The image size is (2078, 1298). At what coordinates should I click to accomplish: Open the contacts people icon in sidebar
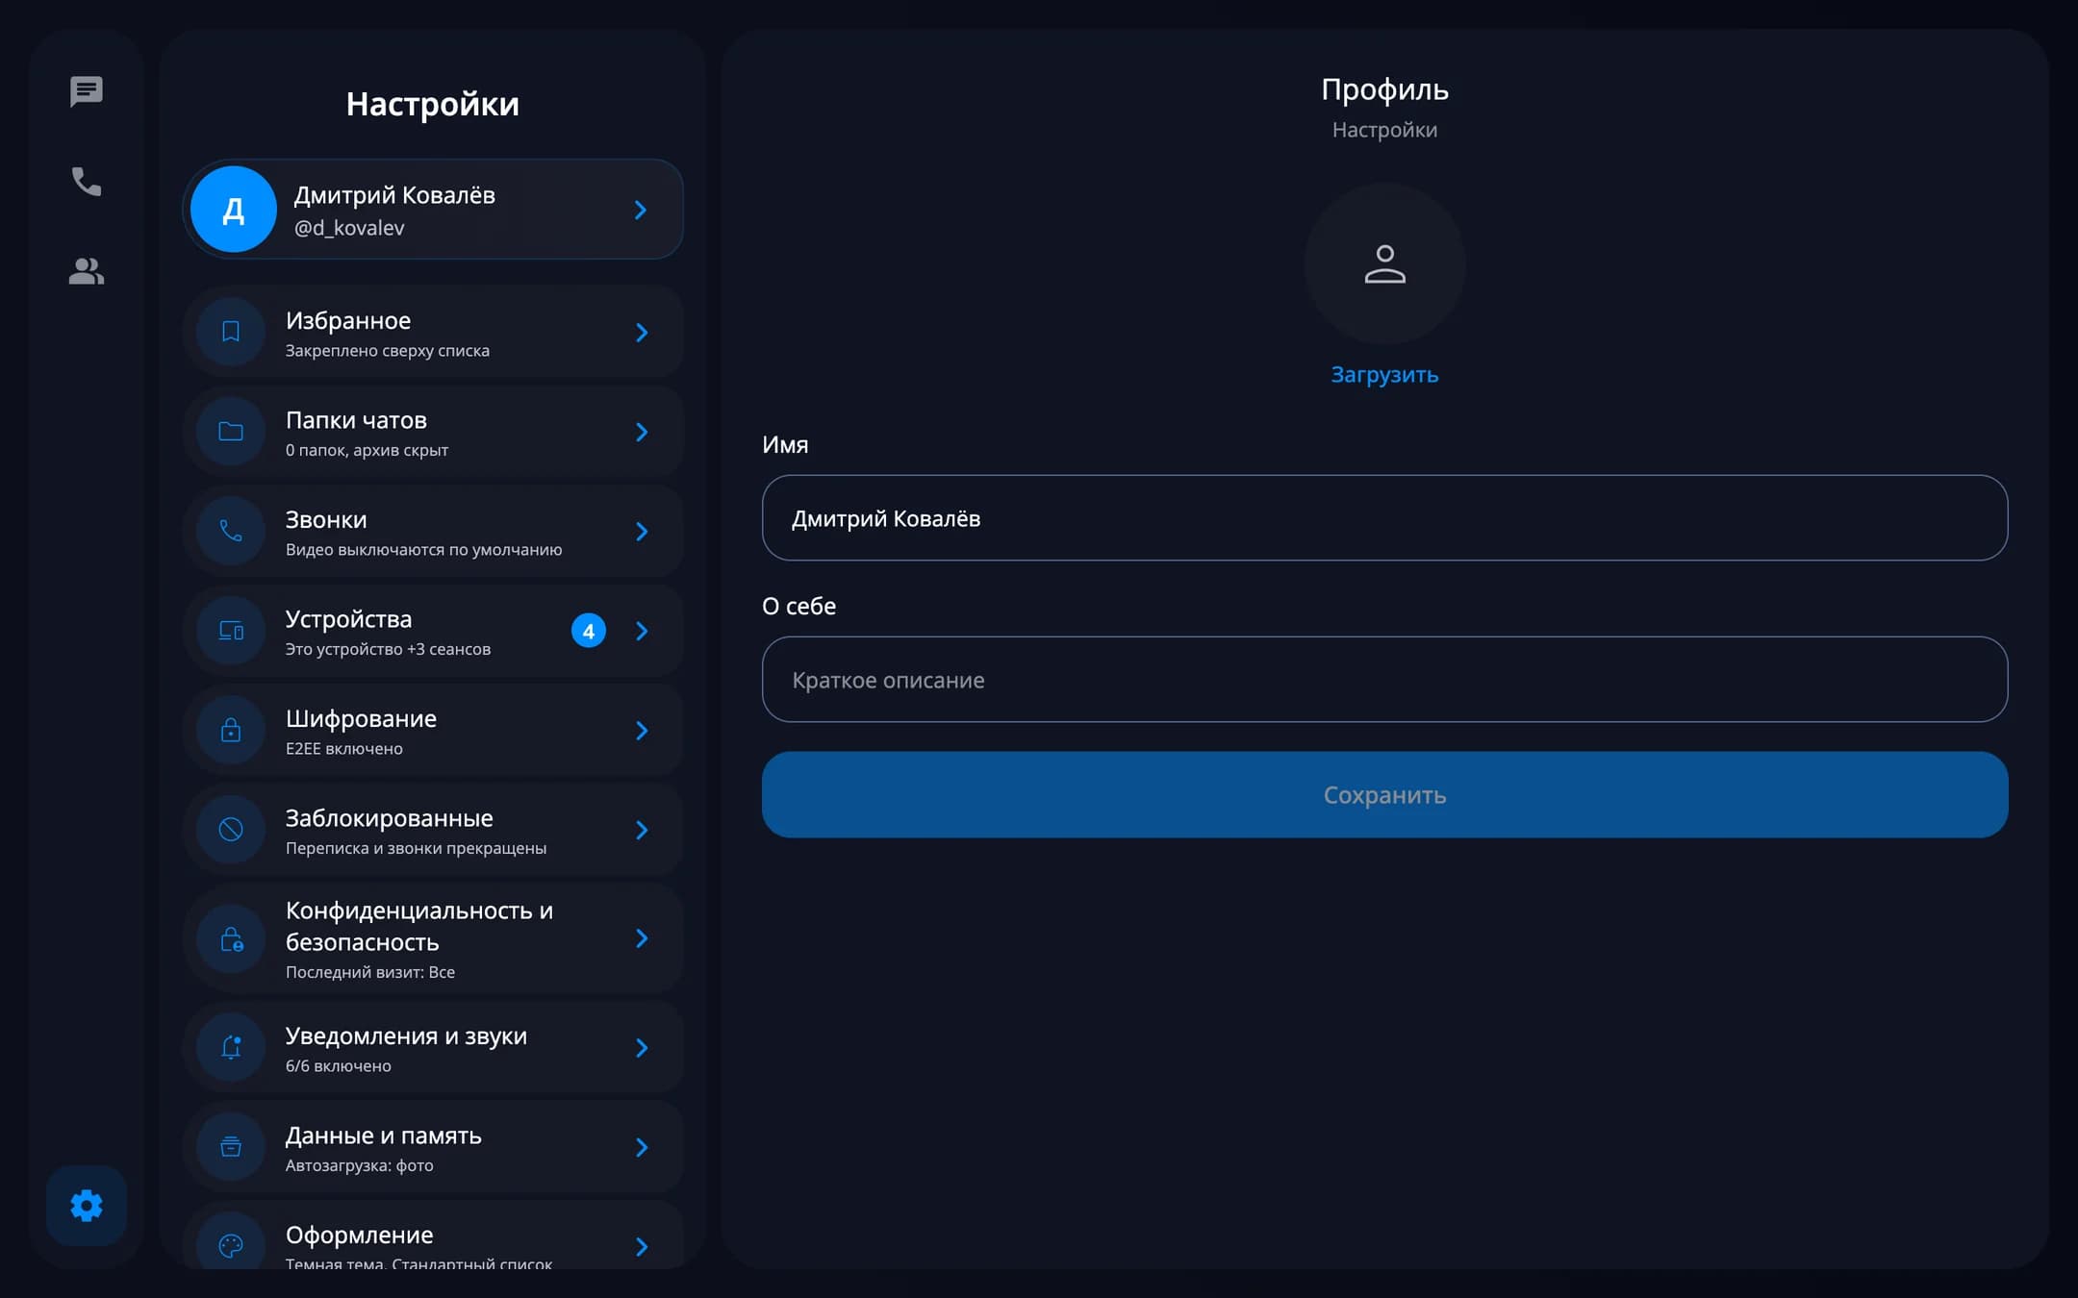tap(87, 271)
